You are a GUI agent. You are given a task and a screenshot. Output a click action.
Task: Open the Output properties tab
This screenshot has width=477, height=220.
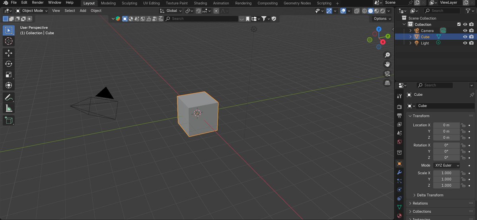(399, 116)
